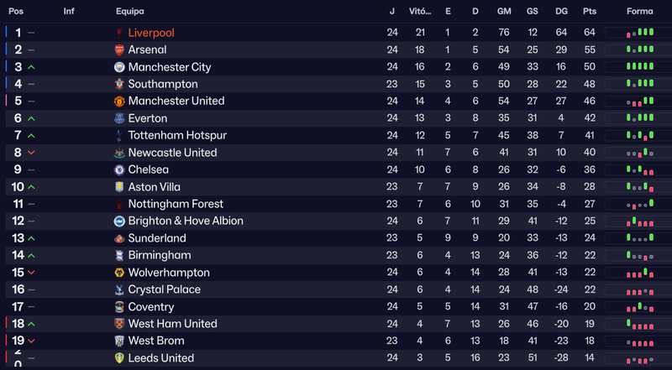Click the Manchester United crest icon

point(119,101)
